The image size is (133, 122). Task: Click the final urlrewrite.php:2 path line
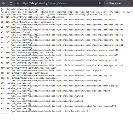click(49, 111)
